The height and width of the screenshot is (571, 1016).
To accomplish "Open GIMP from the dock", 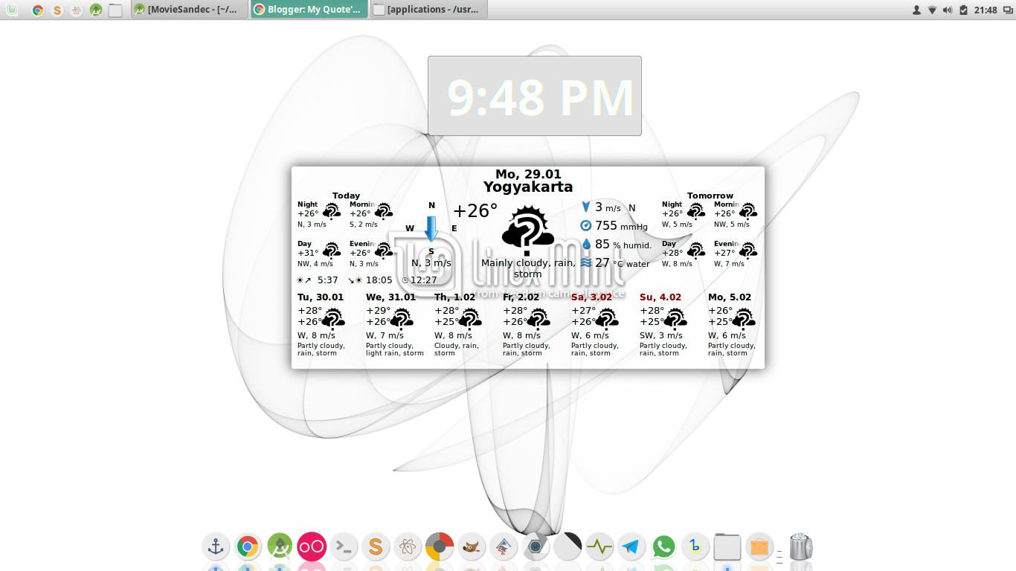I will point(472,547).
